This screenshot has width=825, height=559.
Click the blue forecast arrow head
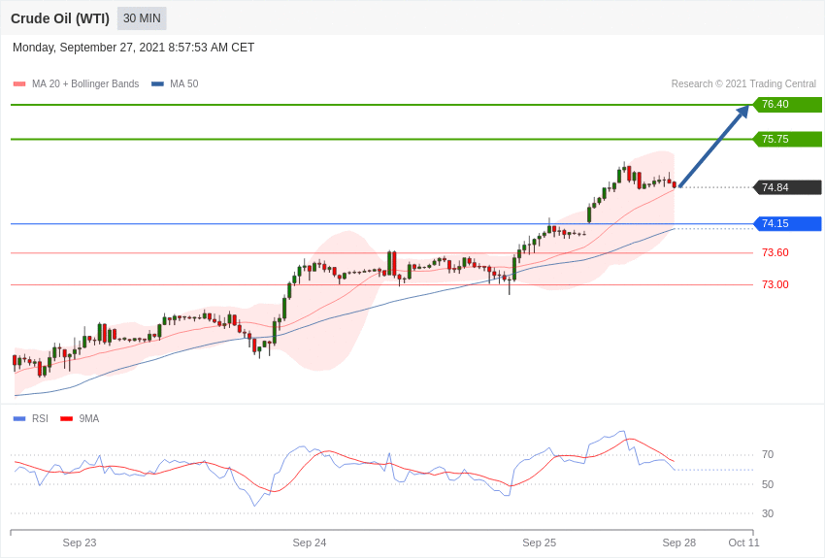click(742, 113)
